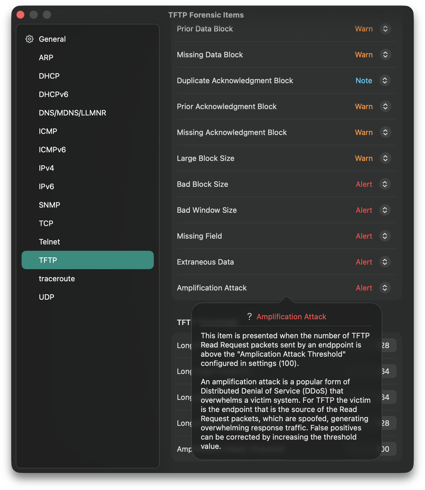Change Bad Window Size severity level
This screenshot has width=425, height=490.
[x=385, y=210]
